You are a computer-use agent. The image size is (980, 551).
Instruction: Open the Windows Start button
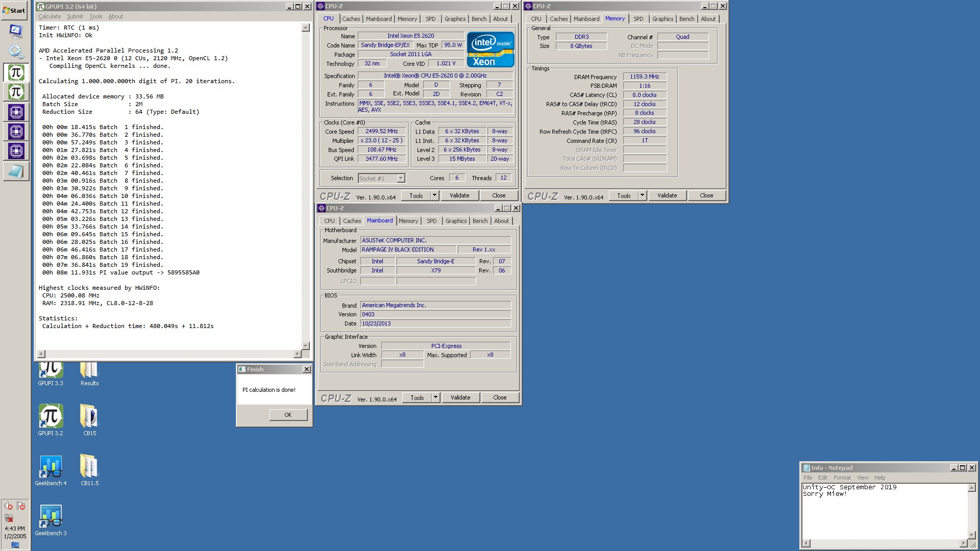[14, 10]
